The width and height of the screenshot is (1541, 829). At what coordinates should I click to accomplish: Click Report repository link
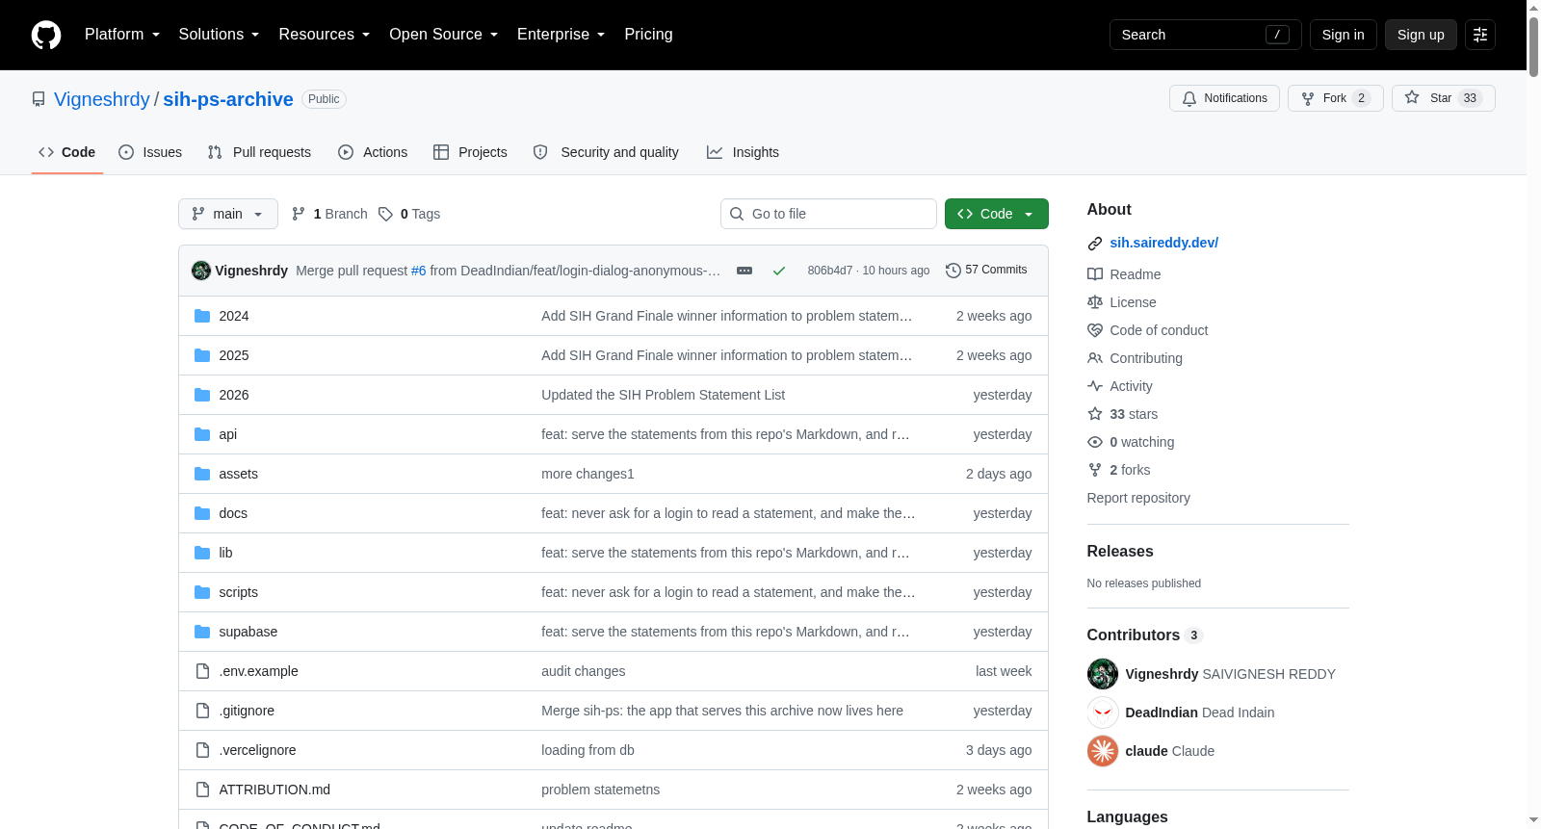(1138, 498)
